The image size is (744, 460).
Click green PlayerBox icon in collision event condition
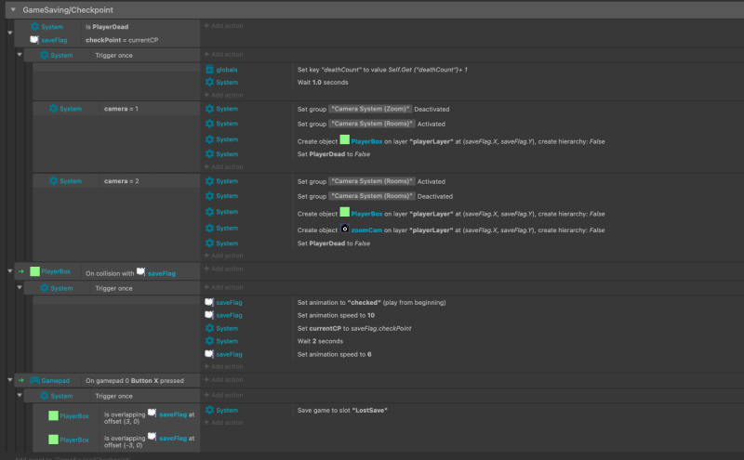(x=34, y=271)
